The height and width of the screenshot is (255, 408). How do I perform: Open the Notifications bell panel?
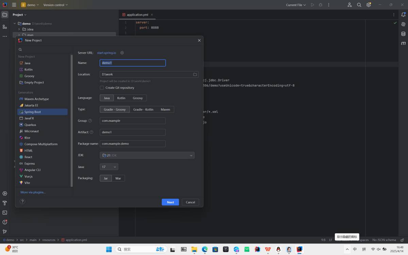pyautogui.click(x=403, y=15)
